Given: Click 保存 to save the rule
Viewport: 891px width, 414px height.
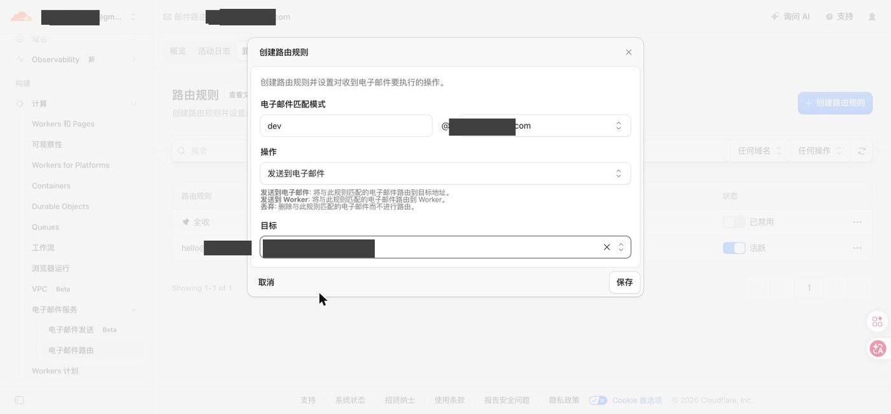Looking at the screenshot, I should coord(624,282).
